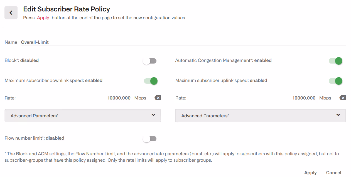Clear the downlink rate value
The image size is (351, 177).
158,98
